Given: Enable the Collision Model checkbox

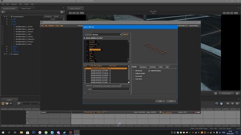Looking at the screenshot, I should click(134, 73).
